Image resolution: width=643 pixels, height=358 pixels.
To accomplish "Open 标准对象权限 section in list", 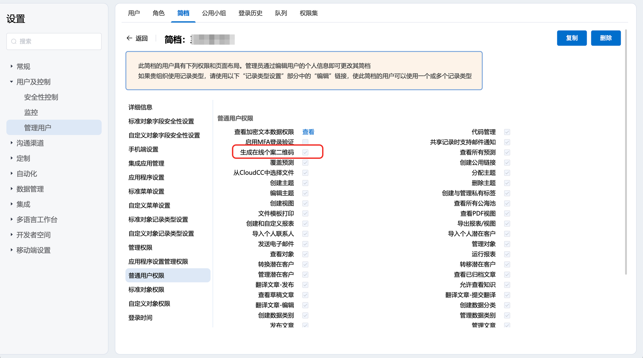I will click(x=146, y=290).
